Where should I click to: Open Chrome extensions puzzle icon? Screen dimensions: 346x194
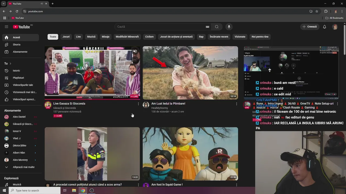point(326,11)
